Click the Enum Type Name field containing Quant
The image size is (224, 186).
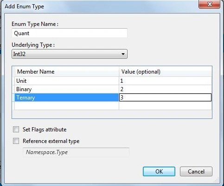[x=70, y=33]
